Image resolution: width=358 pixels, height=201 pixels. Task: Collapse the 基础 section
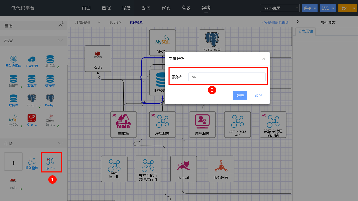pyautogui.click(x=60, y=26)
